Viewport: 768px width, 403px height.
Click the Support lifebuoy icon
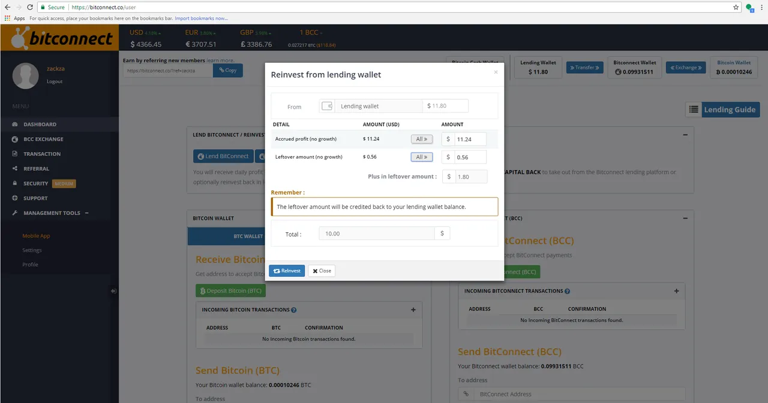click(x=15, y=198)
